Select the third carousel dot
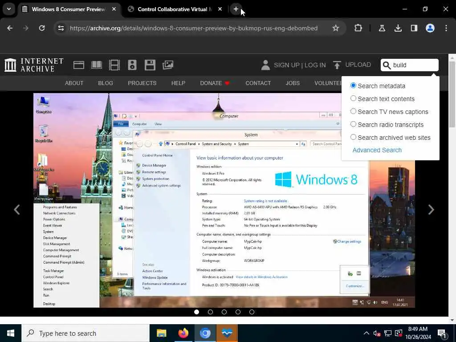The image size is (456, 342). pos(224,312)
